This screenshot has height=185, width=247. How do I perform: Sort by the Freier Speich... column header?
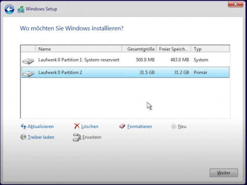coord(174,49)
